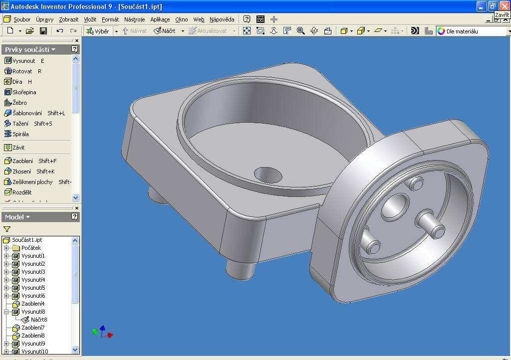Open the Nápověda menu
The height and width of the screenshot is (360, 511).
click(222, 19)
